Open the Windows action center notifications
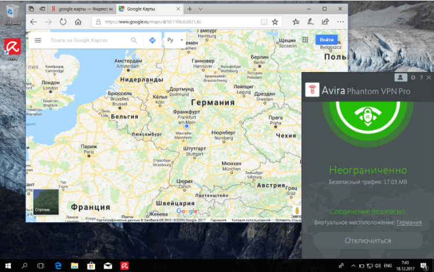The width and height of the screenshot is (434, 272). 424,266
